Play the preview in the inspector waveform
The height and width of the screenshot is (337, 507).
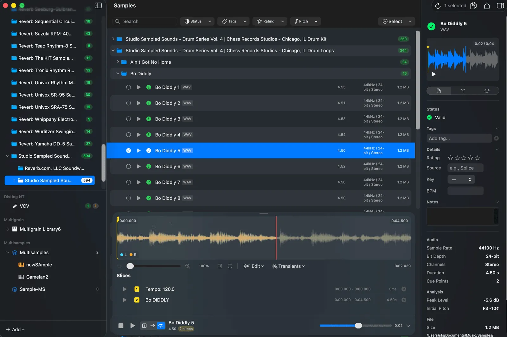[433, 74]
